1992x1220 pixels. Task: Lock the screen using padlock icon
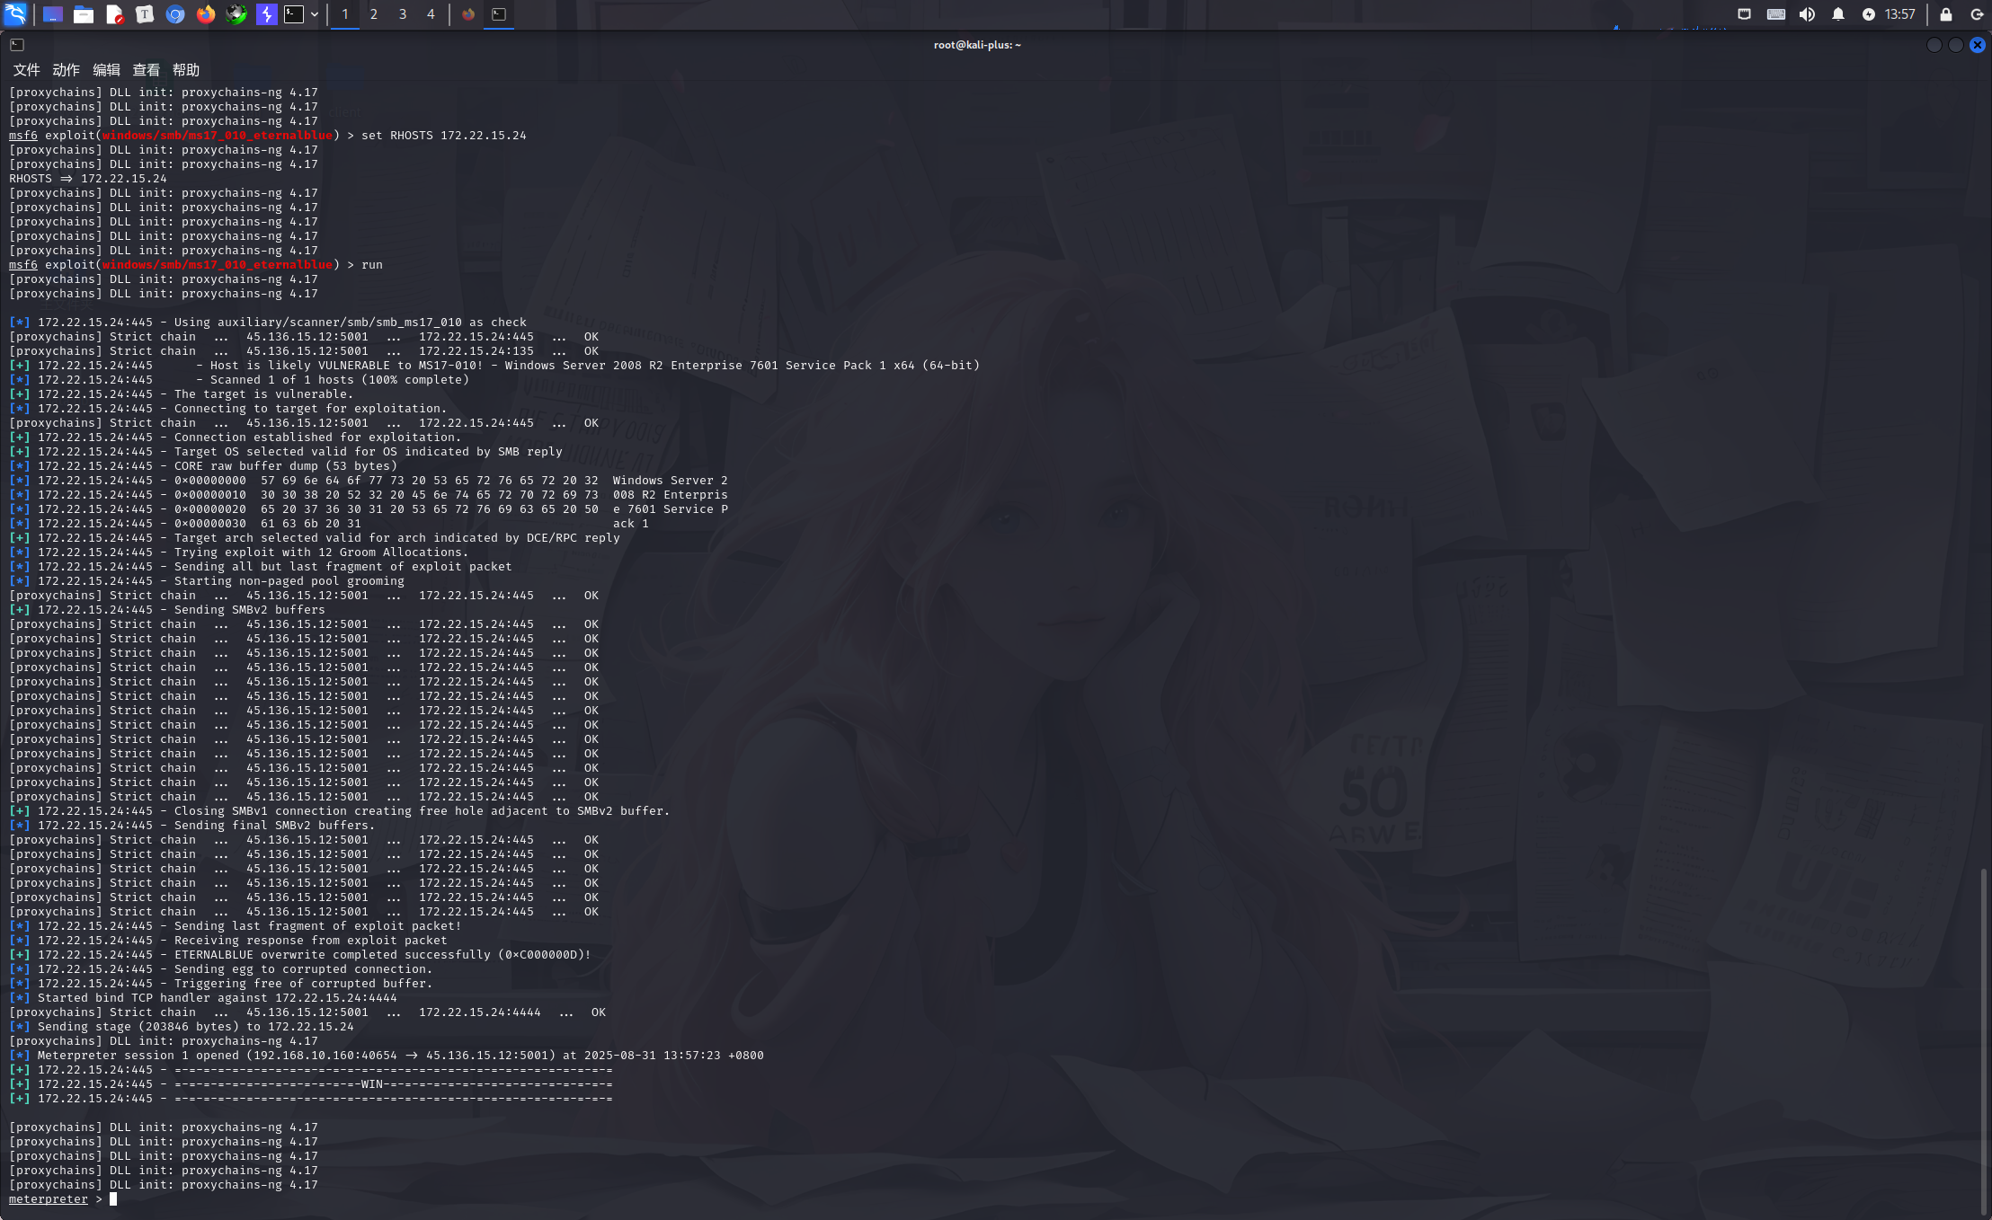point(1946,14)
